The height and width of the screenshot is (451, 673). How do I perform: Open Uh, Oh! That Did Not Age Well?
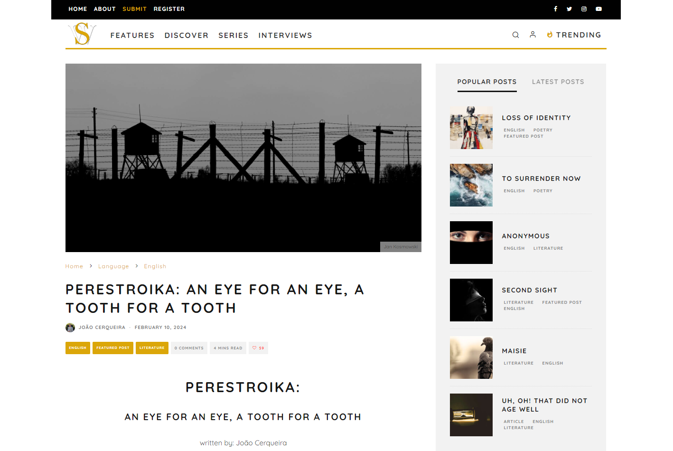545,405
